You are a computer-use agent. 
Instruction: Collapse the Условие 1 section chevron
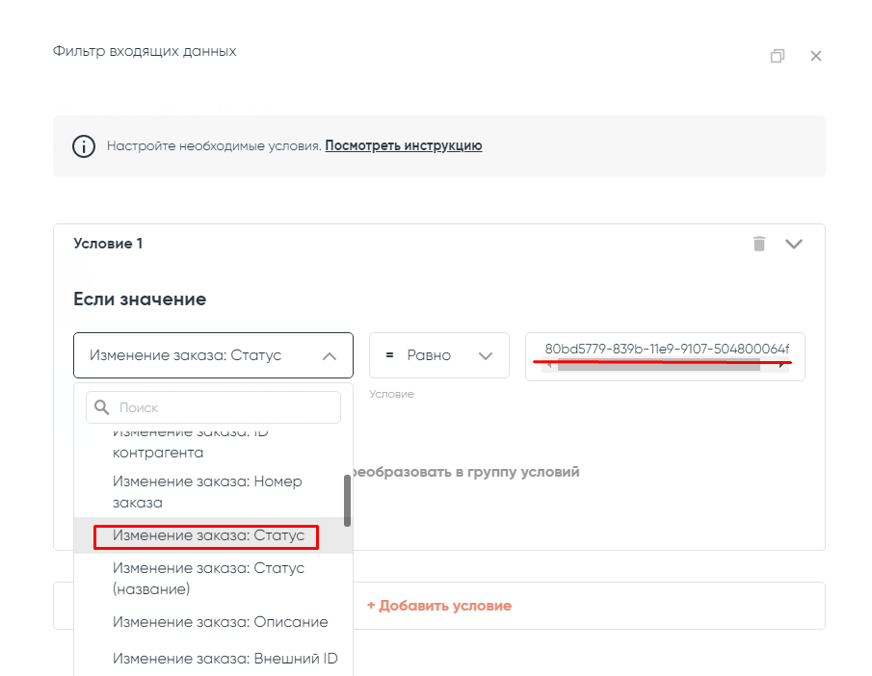pyautogui.click(x=794, y=244)
